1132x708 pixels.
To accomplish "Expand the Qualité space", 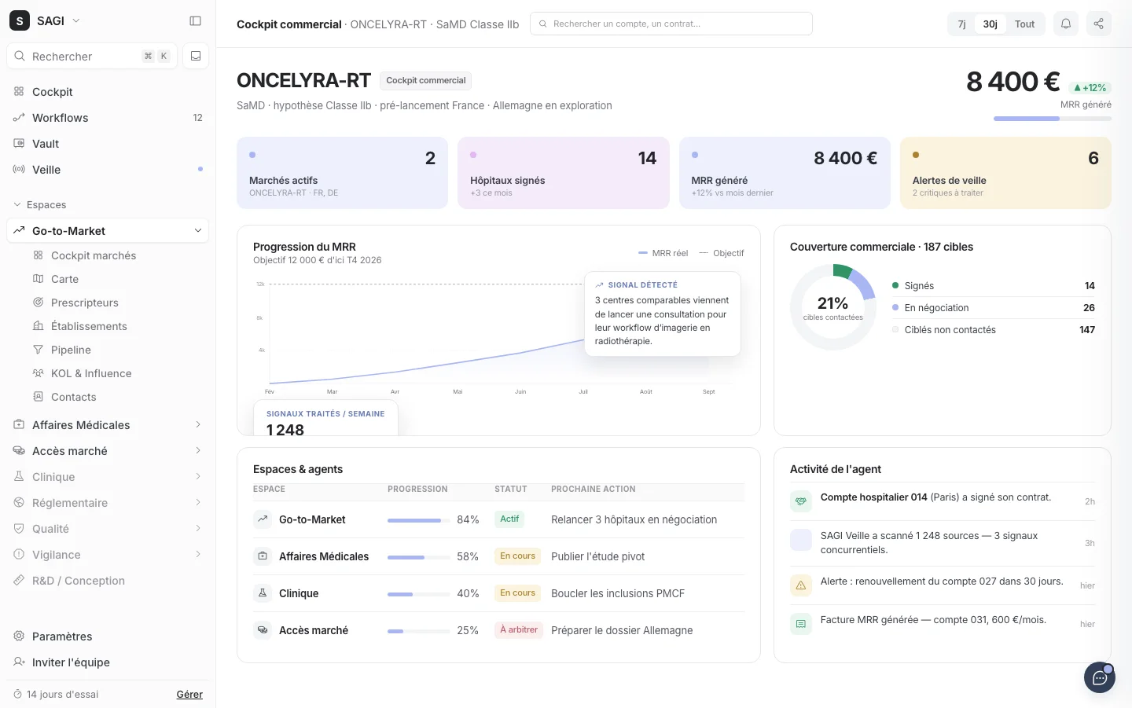I will pos(108,529).
